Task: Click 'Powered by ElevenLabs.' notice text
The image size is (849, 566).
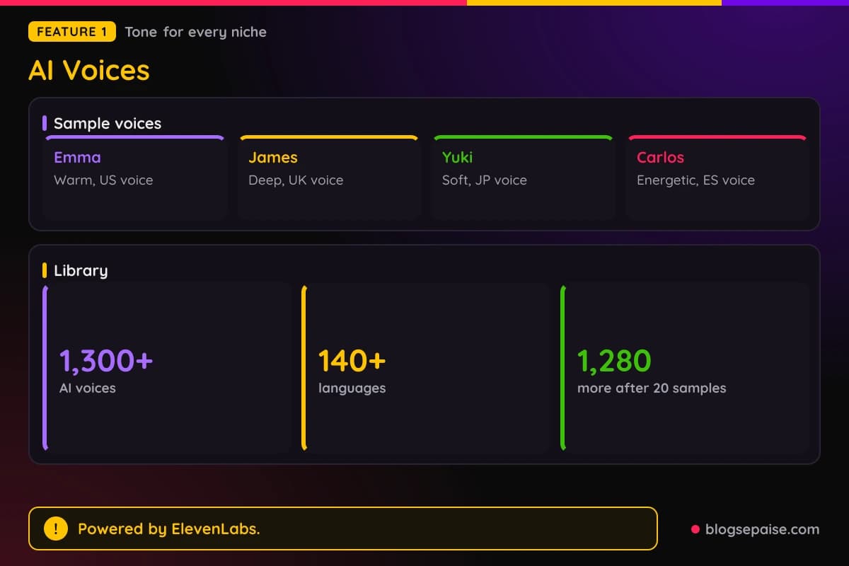Action: point(169,529)
